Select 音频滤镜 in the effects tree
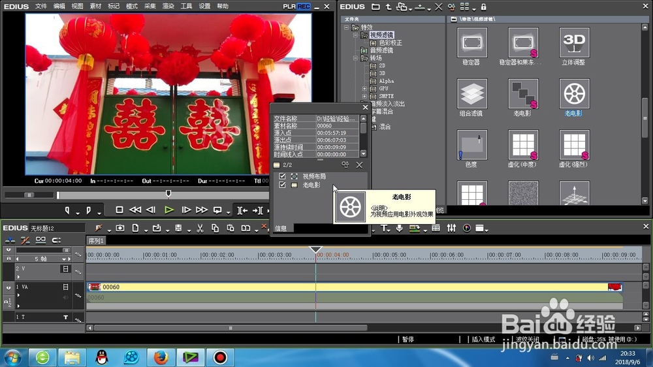653x367 pixels. 381,50
